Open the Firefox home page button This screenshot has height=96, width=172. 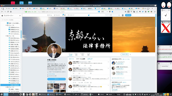click(11, 12)
